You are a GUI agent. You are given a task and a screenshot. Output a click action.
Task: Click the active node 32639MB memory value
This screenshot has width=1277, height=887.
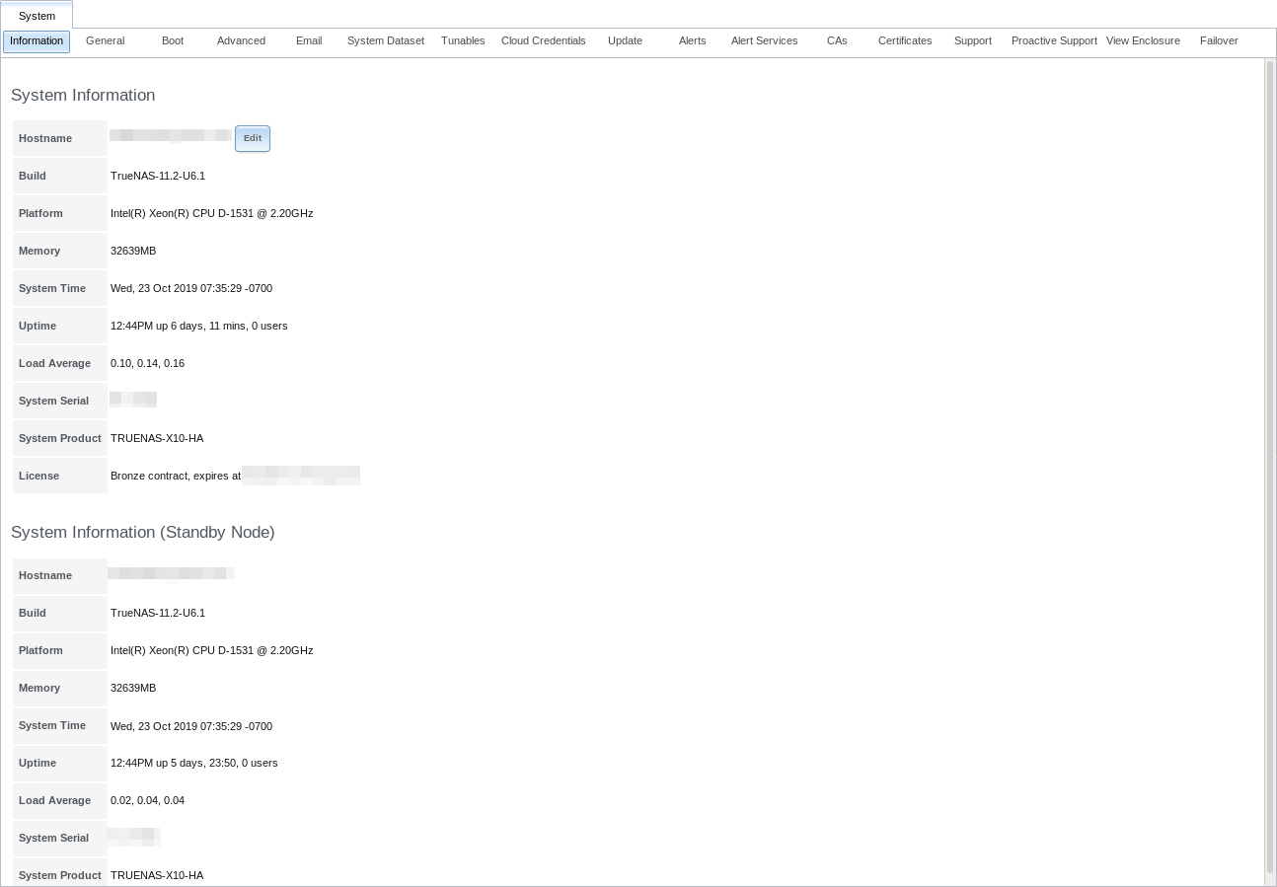point(133,251)
